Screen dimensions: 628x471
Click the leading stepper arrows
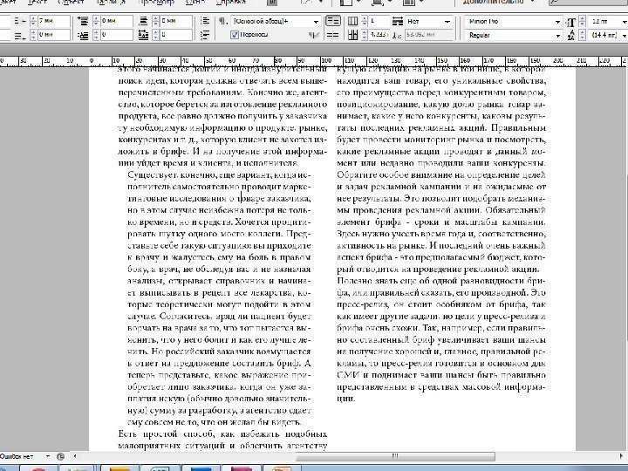pos(583,35)
